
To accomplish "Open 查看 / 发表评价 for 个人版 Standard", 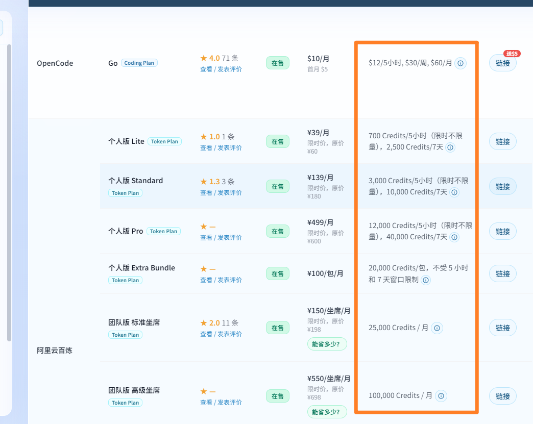I will pos(221,193).
